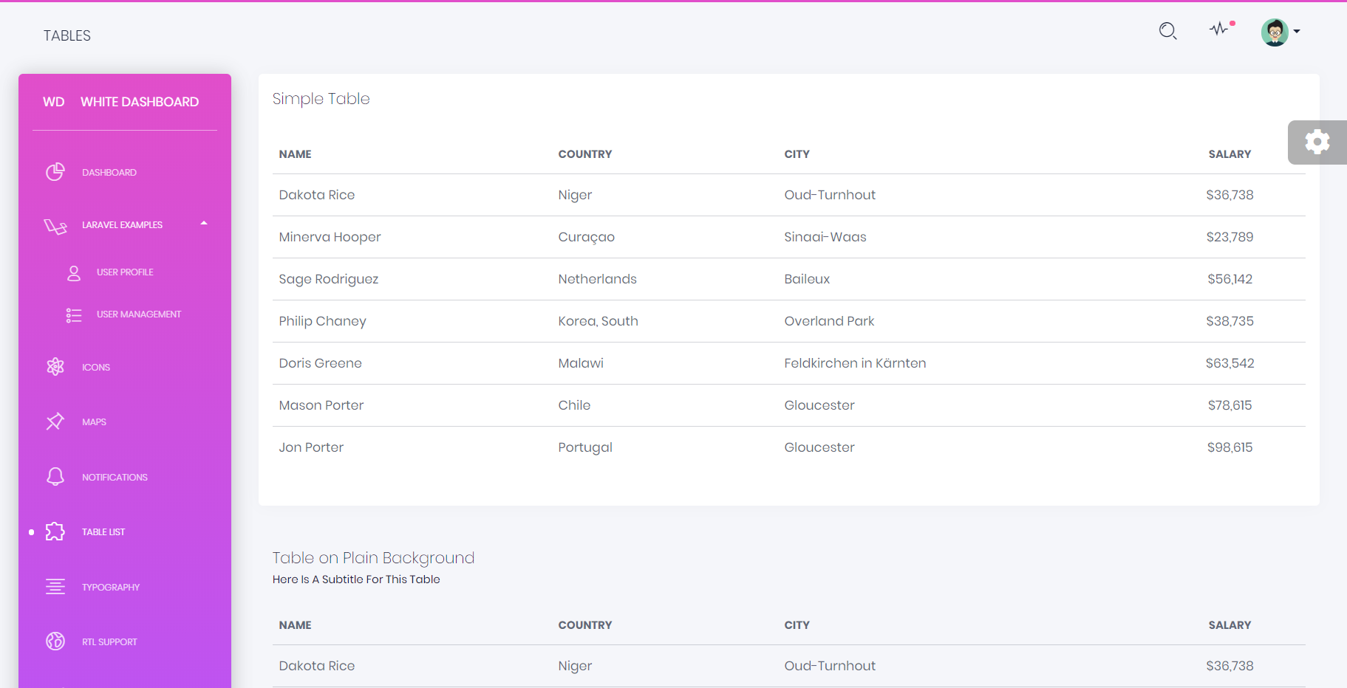This screenshot has width=1347, height=688.
Task: Click the $23,789 salary cell
Action: click(1230, 237)
